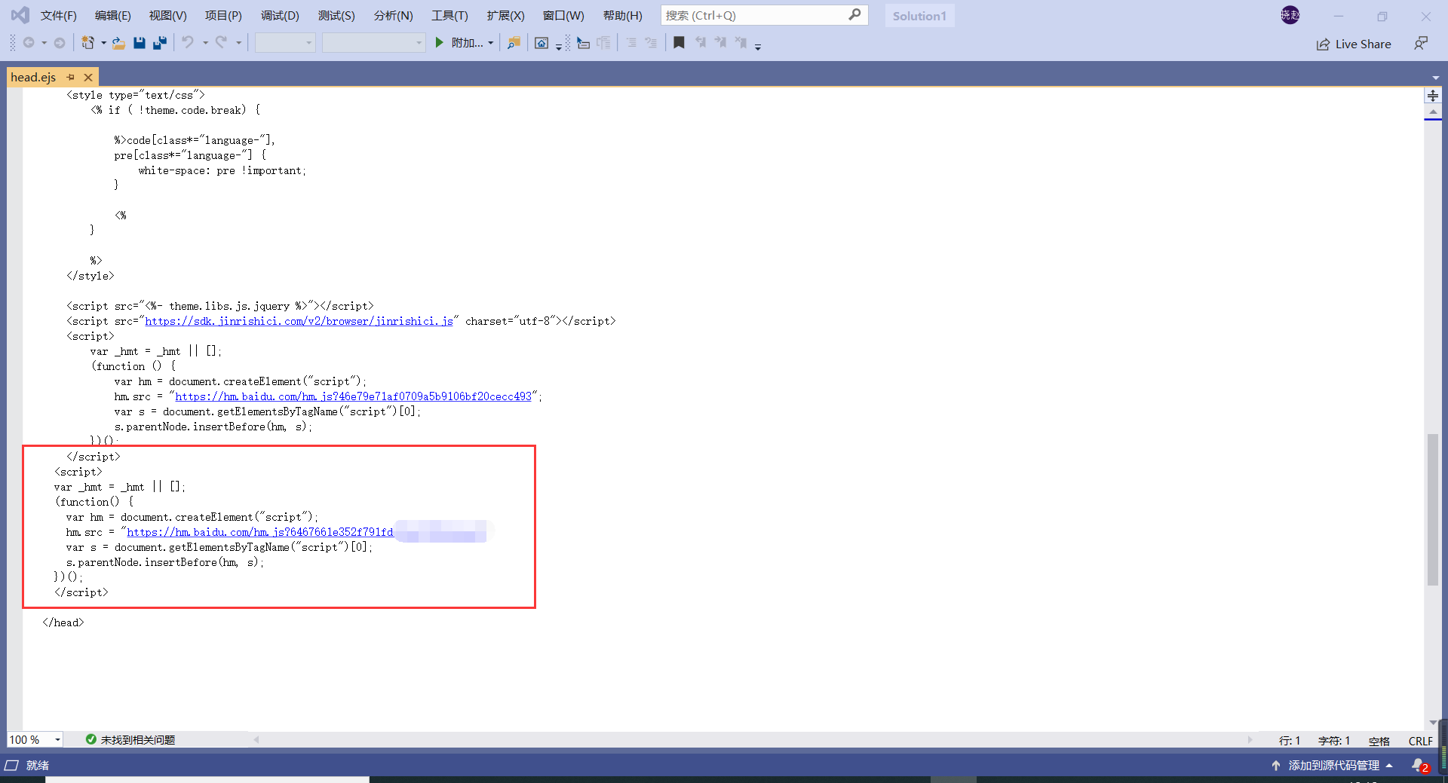The height and width of the screenshot is (783, 1448).
Task: Close the head.ejs tab
Action: click(x=88, y=77)
